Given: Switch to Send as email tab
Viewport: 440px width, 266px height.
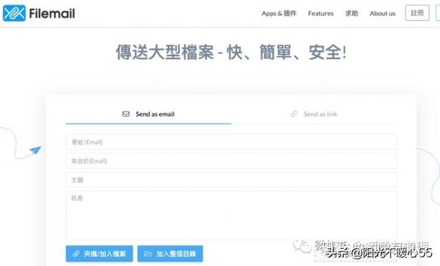Looking at the screenshot, I should click(x=148, y=114).
